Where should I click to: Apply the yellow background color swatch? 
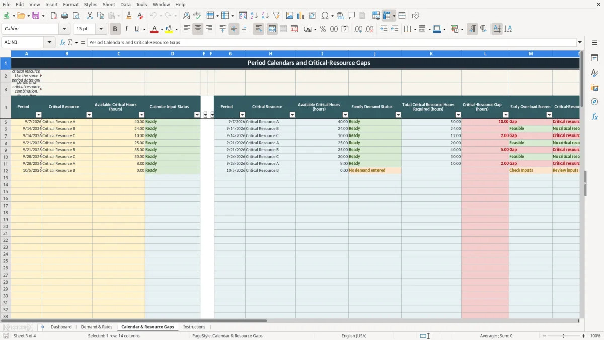click(169, 29)
